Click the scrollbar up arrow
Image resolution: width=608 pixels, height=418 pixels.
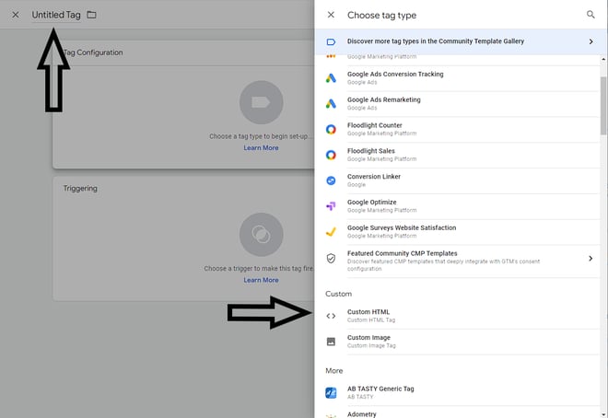[603, 59]
